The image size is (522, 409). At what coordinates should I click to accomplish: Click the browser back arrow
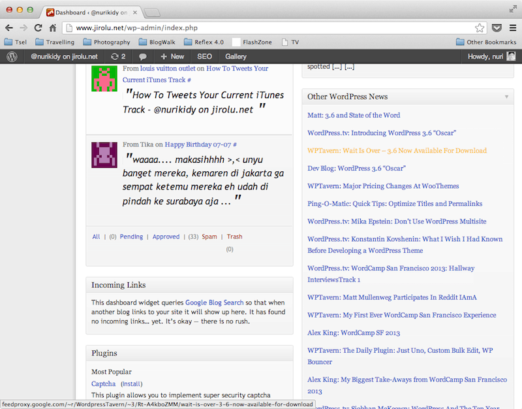point(9,28)
